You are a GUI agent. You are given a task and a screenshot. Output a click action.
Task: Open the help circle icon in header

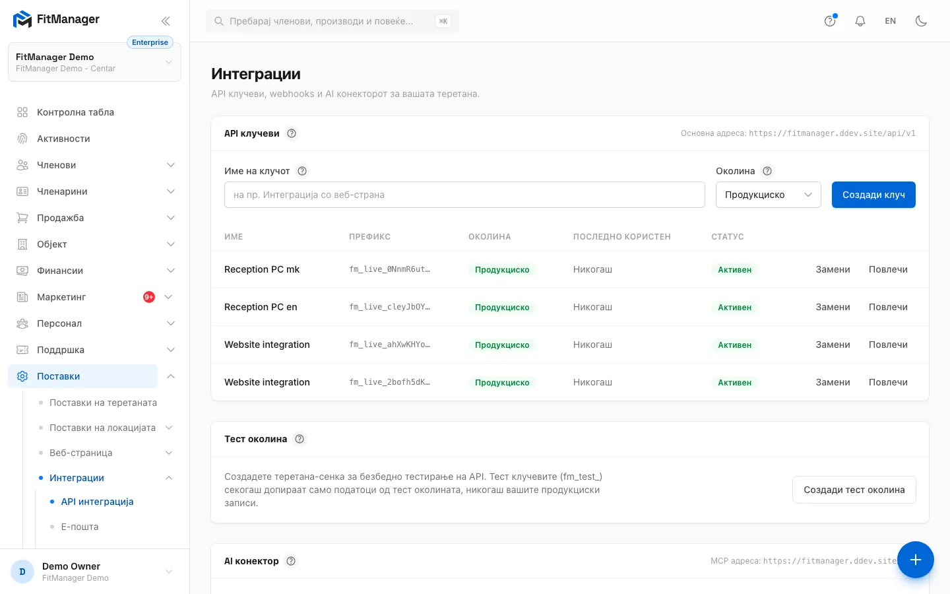pyautogui.click(x=830, y=21)
